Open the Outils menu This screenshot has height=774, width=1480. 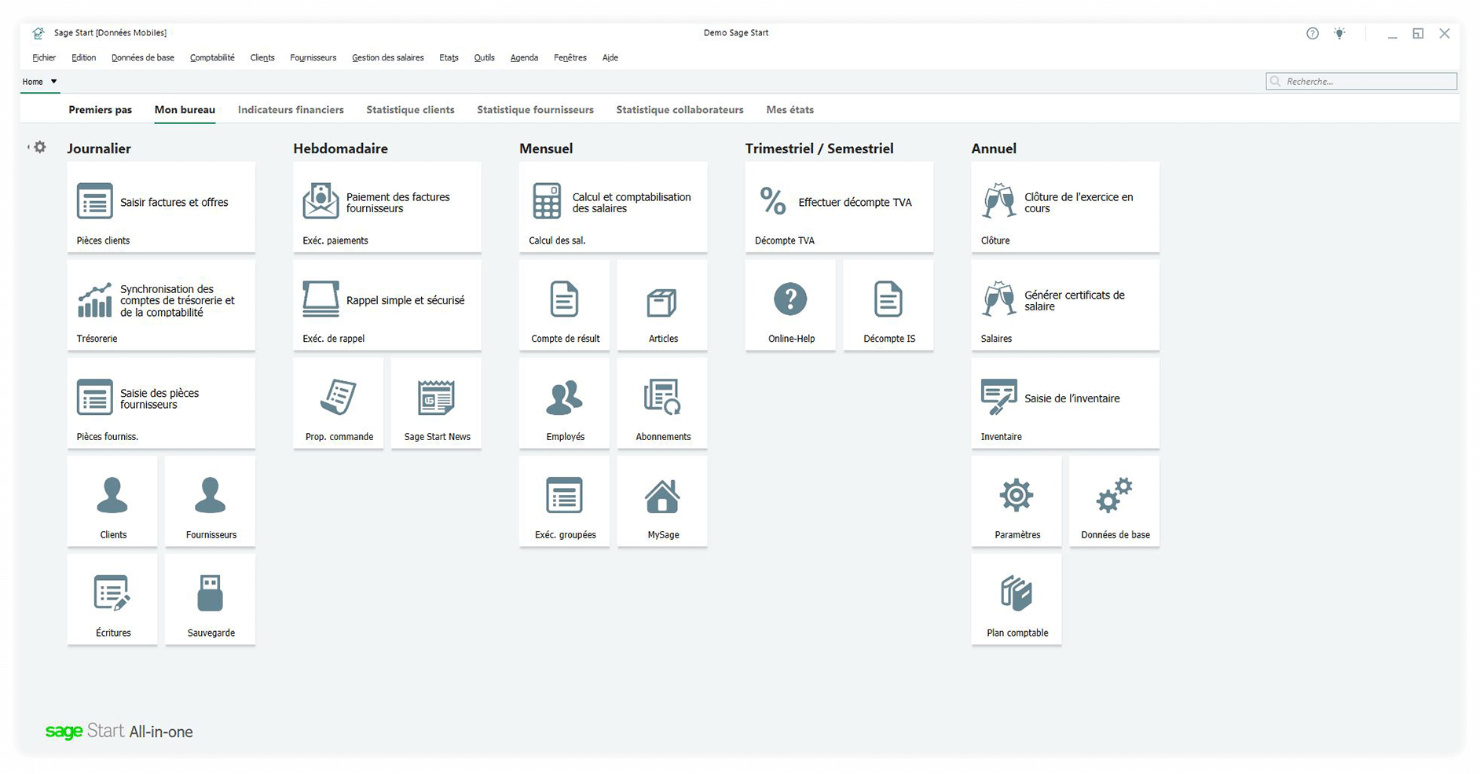coord(484,57)
